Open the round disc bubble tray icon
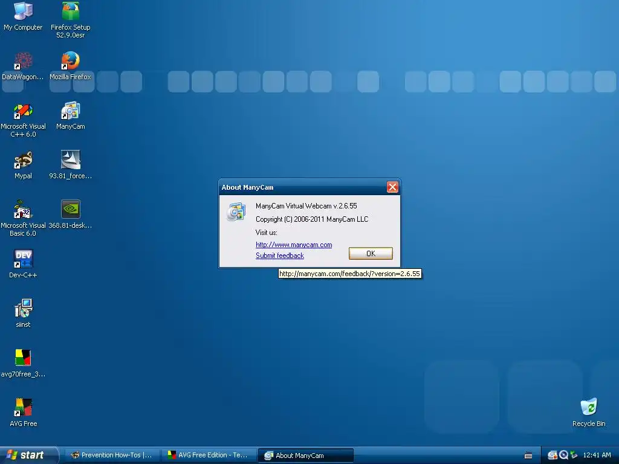 tap(563, 455)
